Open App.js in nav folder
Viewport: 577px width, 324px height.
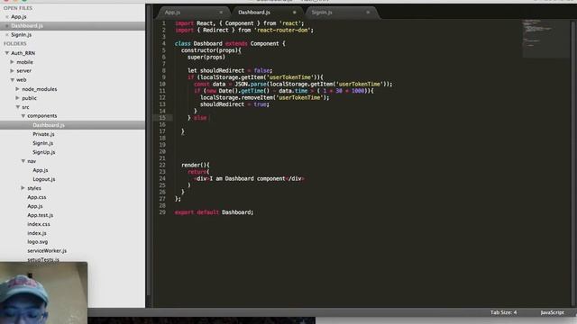click(40, 170)
